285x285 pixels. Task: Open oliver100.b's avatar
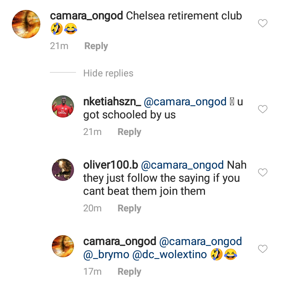coord(63,170)
